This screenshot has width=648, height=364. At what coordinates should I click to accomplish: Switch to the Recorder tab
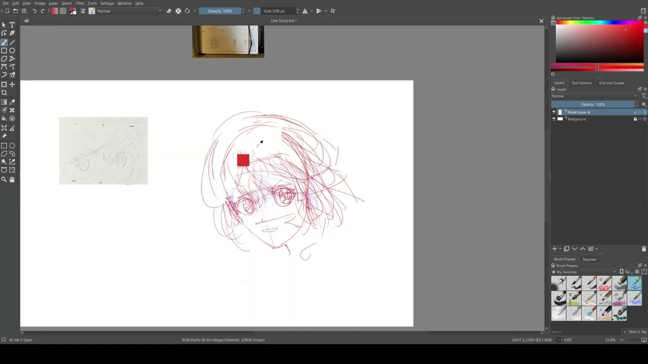click(x=589, y=259)
